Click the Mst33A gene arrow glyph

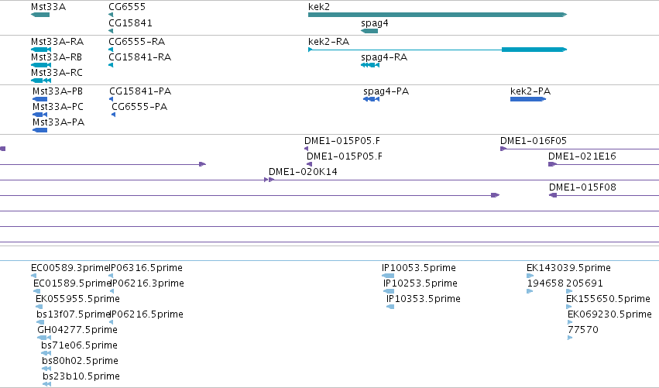(x=40, y=15)
